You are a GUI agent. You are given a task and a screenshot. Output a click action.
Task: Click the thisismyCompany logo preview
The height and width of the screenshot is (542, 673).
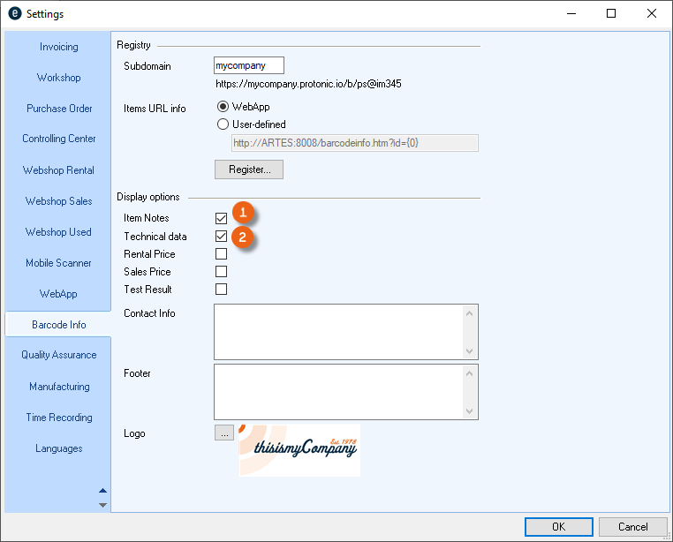pos(299,450)
